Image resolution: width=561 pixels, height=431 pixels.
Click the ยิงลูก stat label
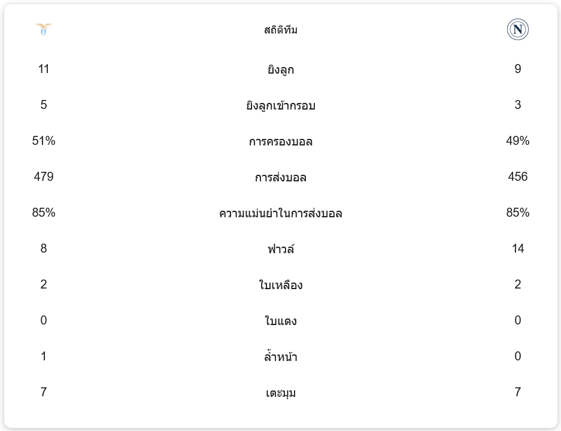280,70
